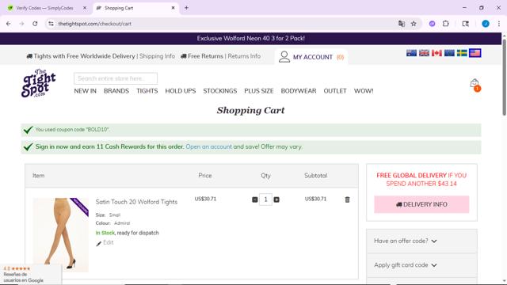Screen dimensions: 507x285
Task: Click the Edit item link
Action: (105, 243)
